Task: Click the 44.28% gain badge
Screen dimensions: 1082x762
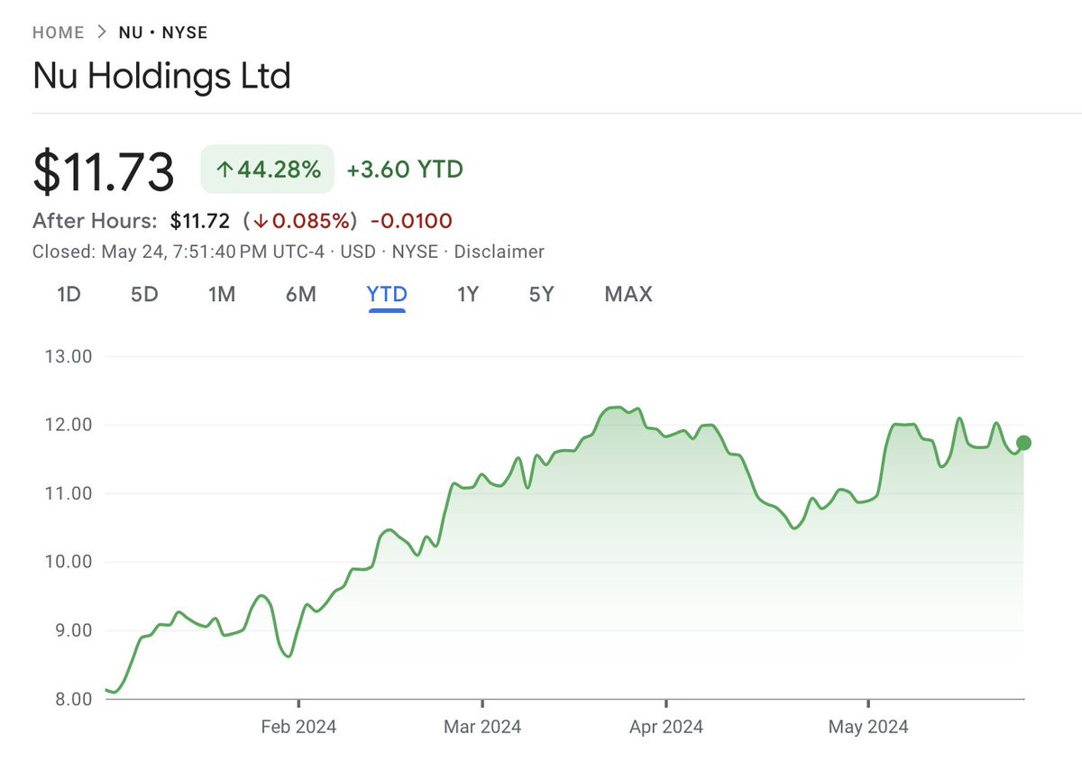Action: pos(268,169)
